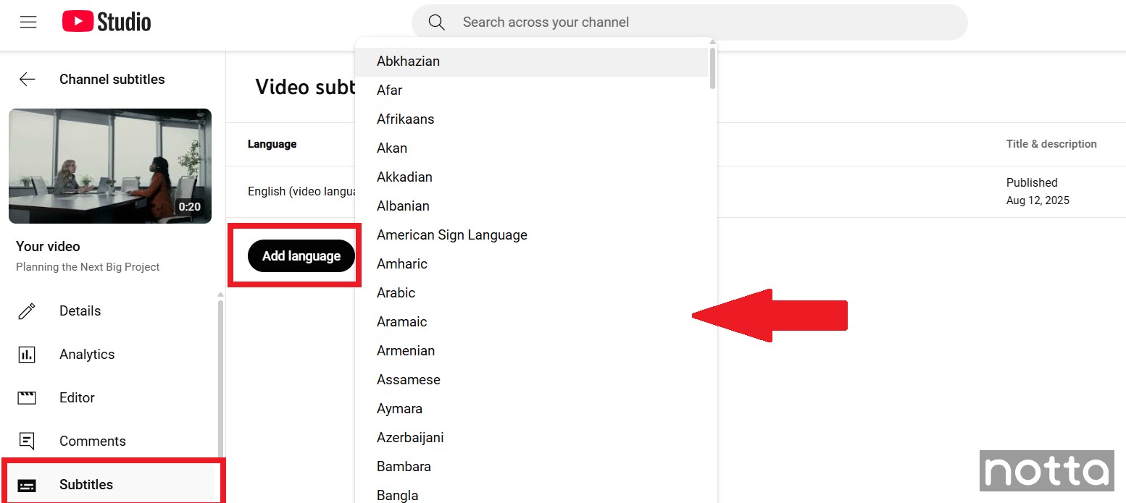Screen dimensions: 1126x503
Task: Click the Published status under Title & description
Action: 1032,183
